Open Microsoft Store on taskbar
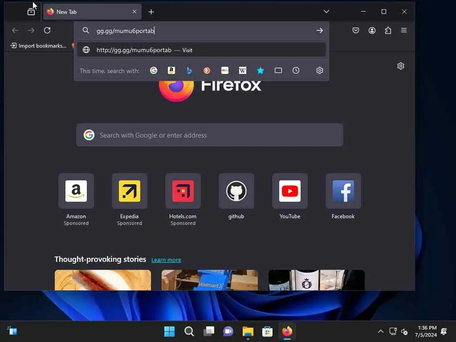 coord(267,331)
